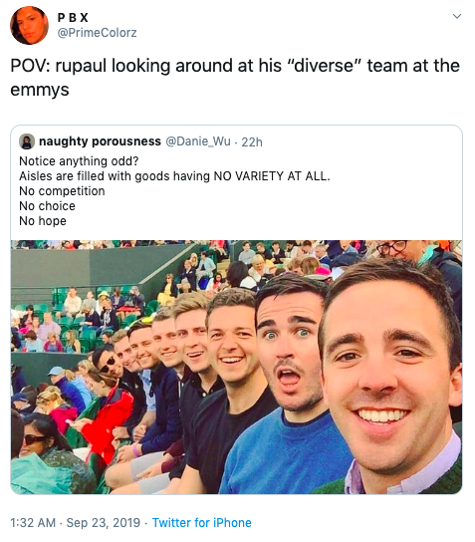Image resolution: width=475 pixels, height=542 pixels.
Task: Click the 'No choice' line
Action: pos(47,206)
